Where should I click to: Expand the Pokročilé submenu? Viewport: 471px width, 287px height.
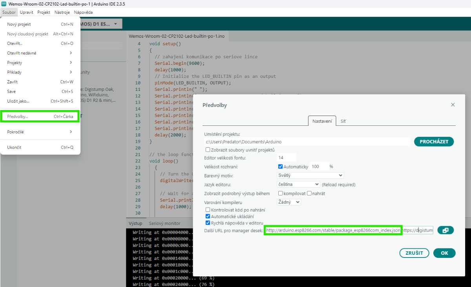40,132
